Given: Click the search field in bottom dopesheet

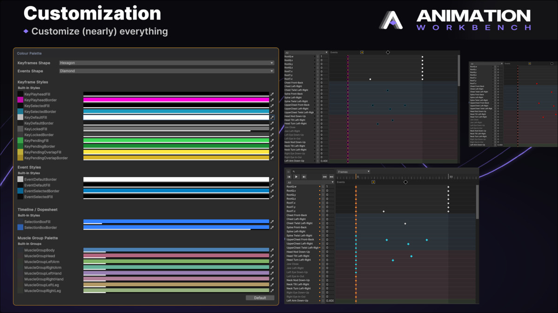Looking at the screenshot, I should tap(312, 172).
